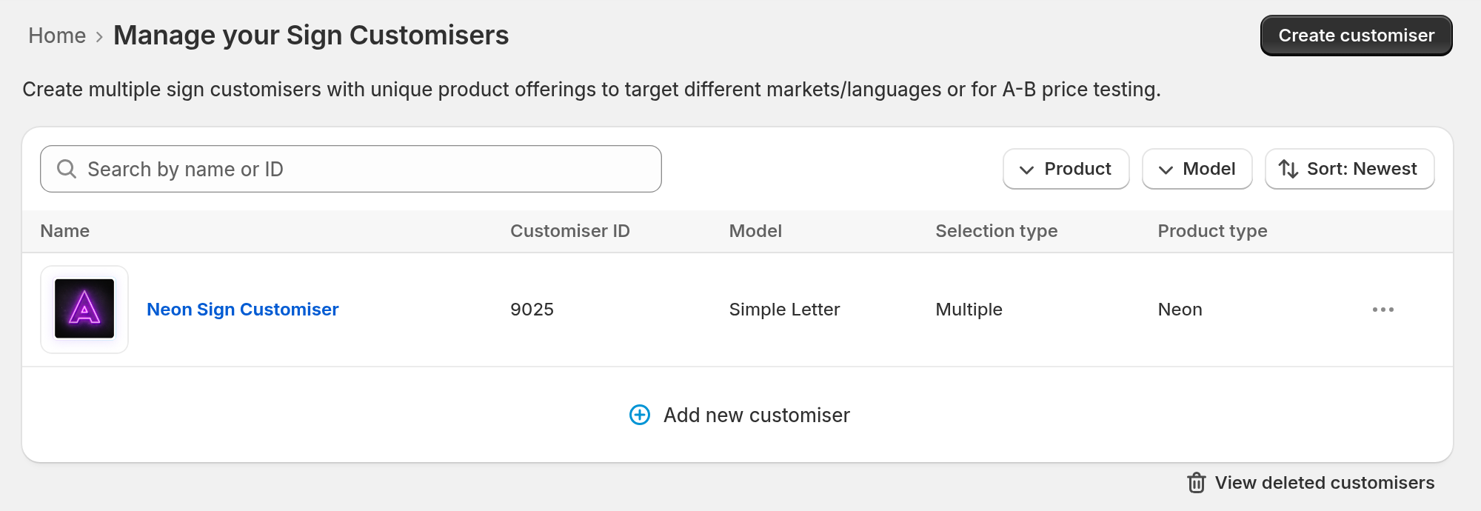Open the Product filter dropdown

click(x=1066, y=169)
